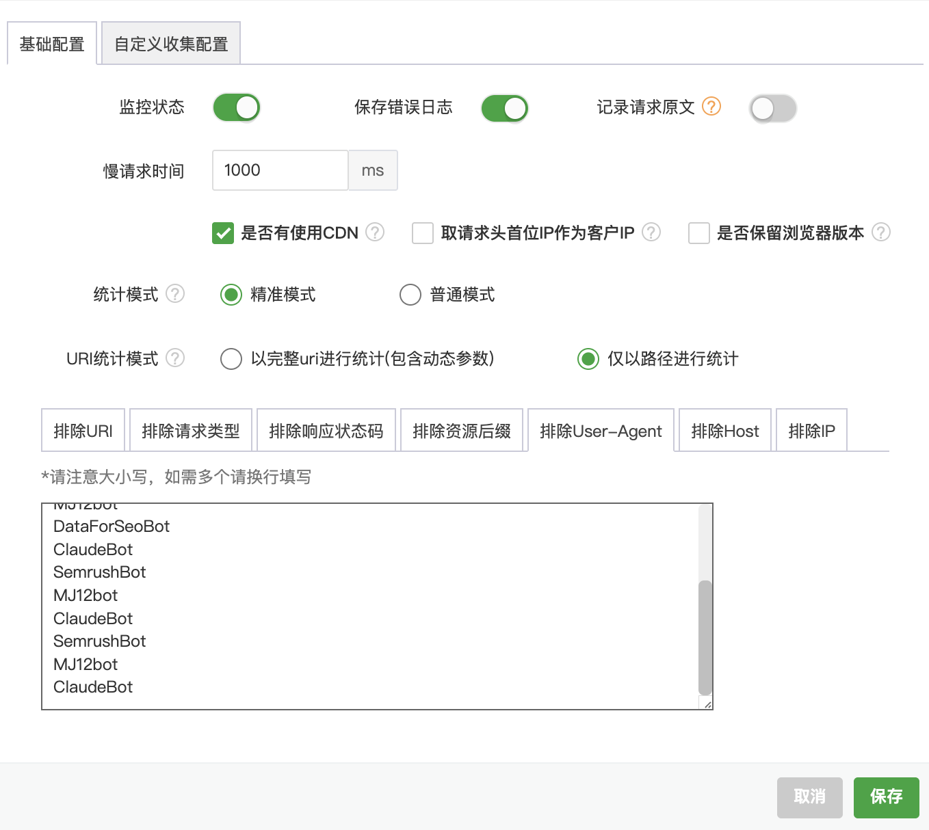View help icon for 取请求头首位IP作为客户IP
The height and width of the screenshot is (830, 929).
(652, 232)
